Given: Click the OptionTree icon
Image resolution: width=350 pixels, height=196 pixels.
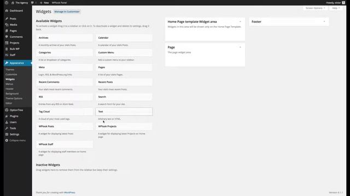Looking at the screenshot, I should [x=7, y=110].
